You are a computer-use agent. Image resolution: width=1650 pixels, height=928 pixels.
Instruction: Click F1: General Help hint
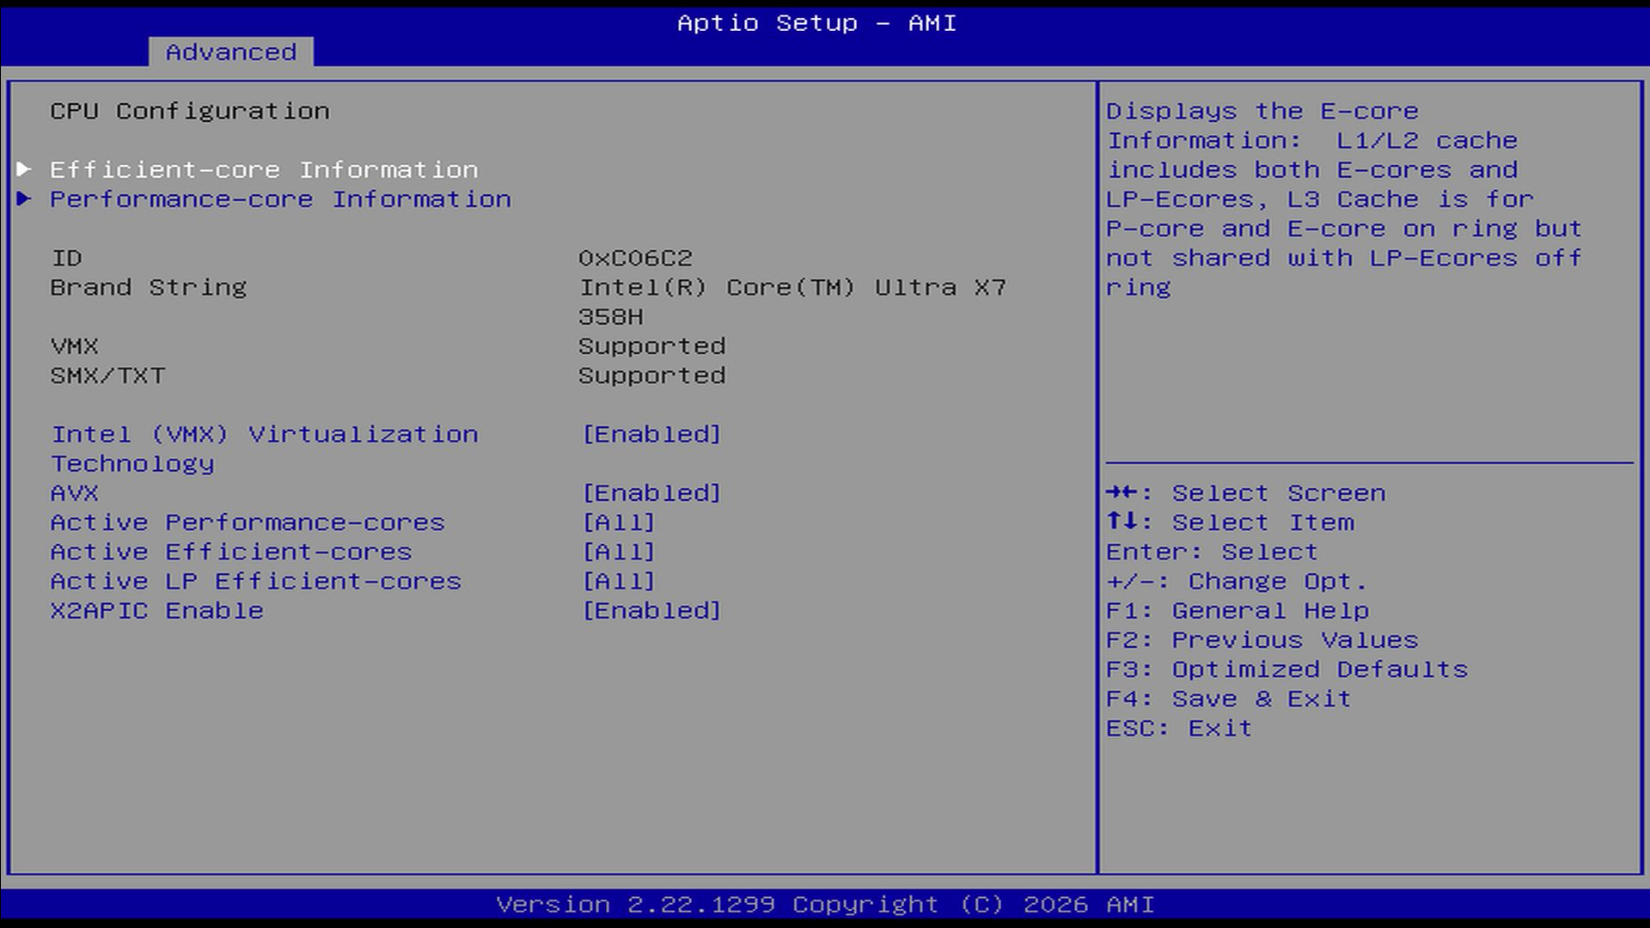1237,611
